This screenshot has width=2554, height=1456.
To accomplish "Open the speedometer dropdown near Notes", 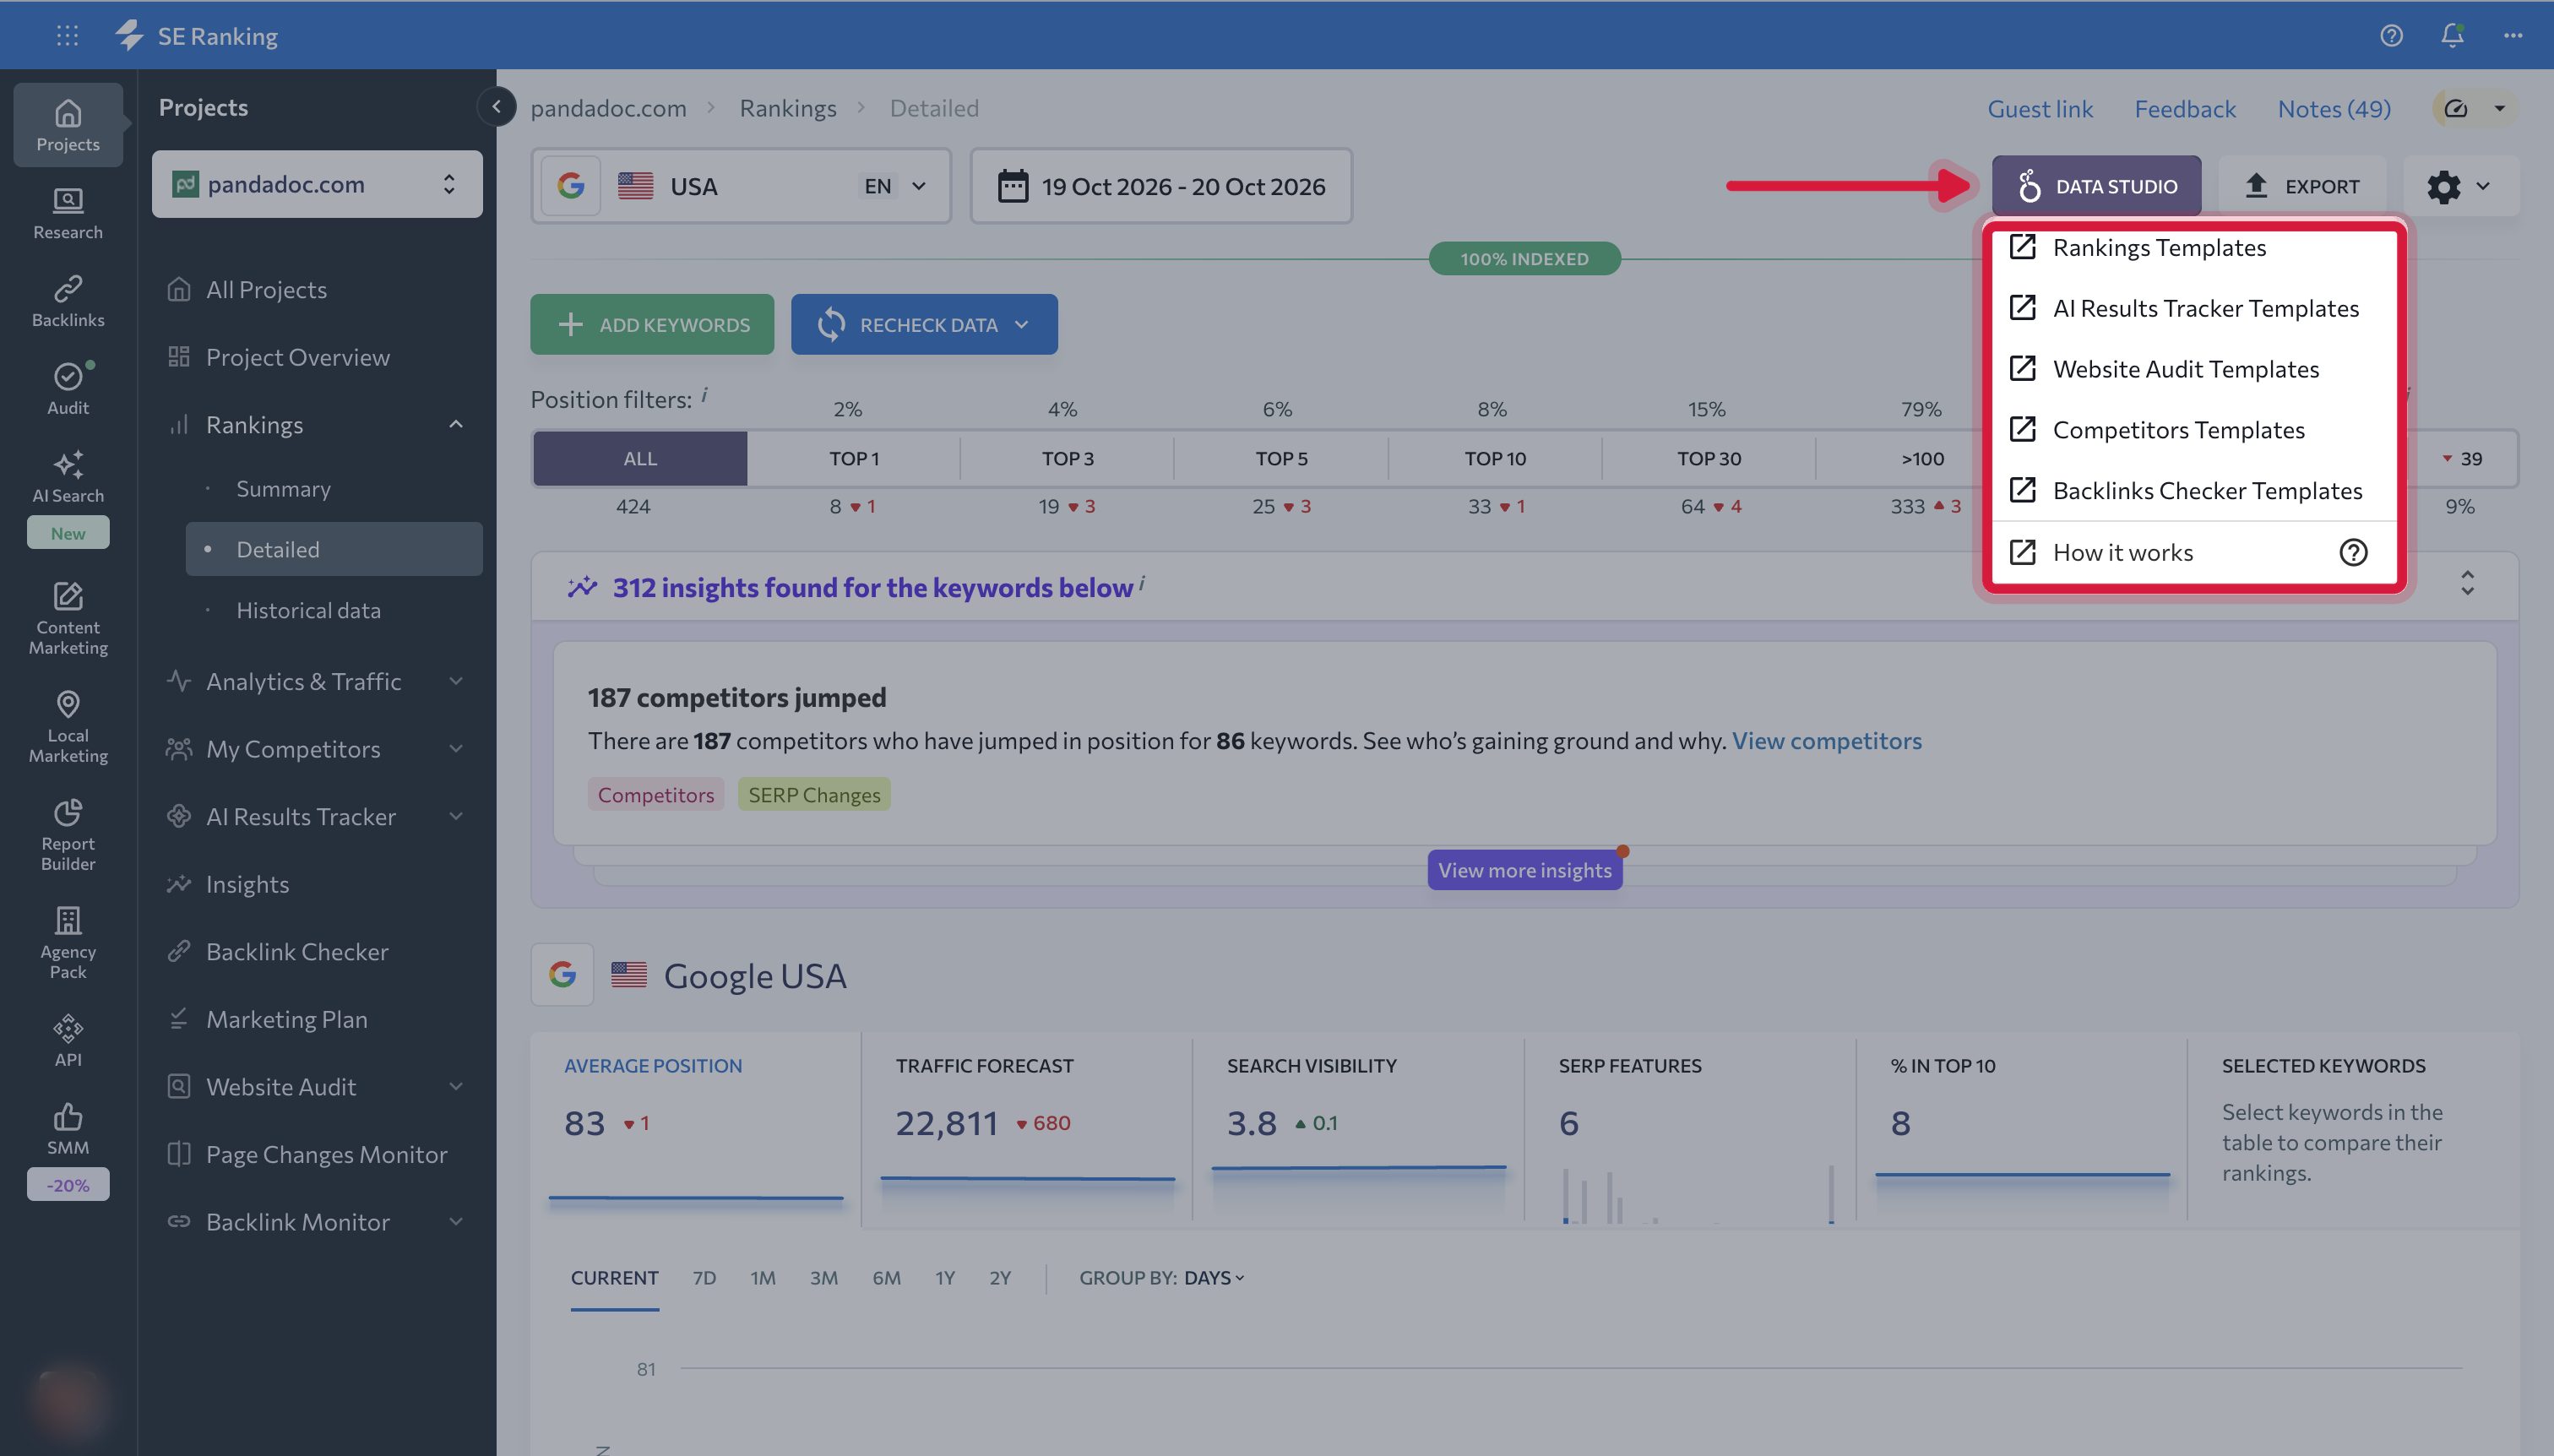I will [2475, 108].
